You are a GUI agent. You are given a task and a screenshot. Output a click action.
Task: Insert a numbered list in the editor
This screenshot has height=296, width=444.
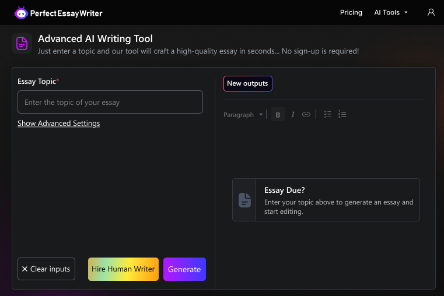[x=342, y=114]
